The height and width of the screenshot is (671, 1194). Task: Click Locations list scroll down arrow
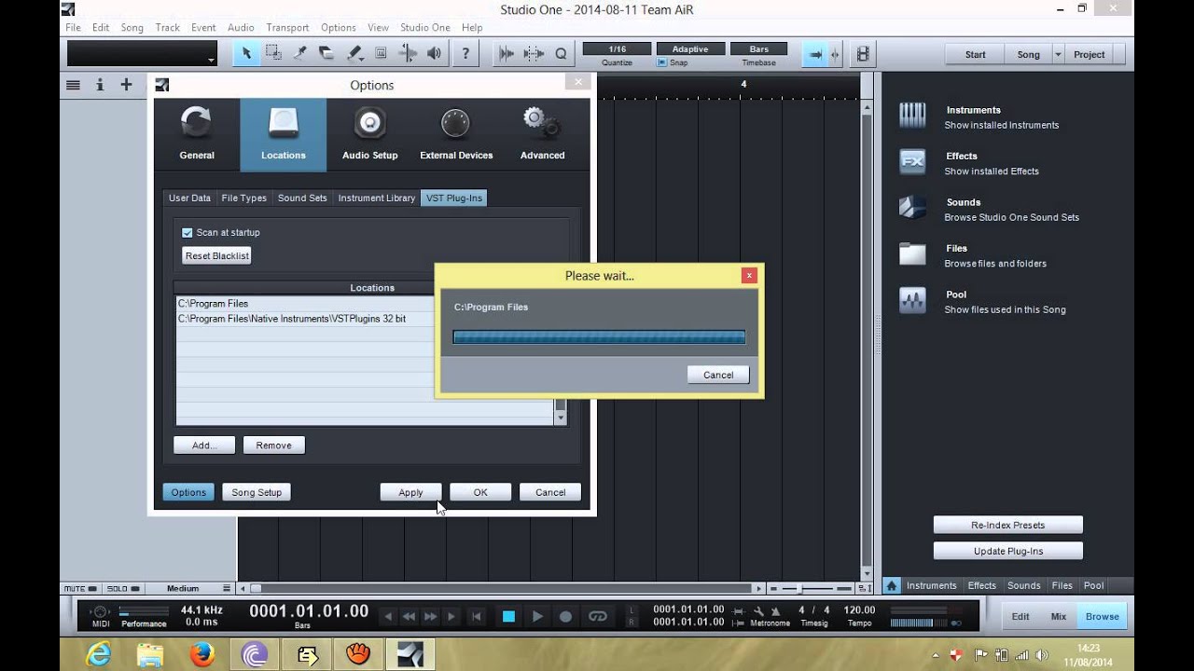561,418
